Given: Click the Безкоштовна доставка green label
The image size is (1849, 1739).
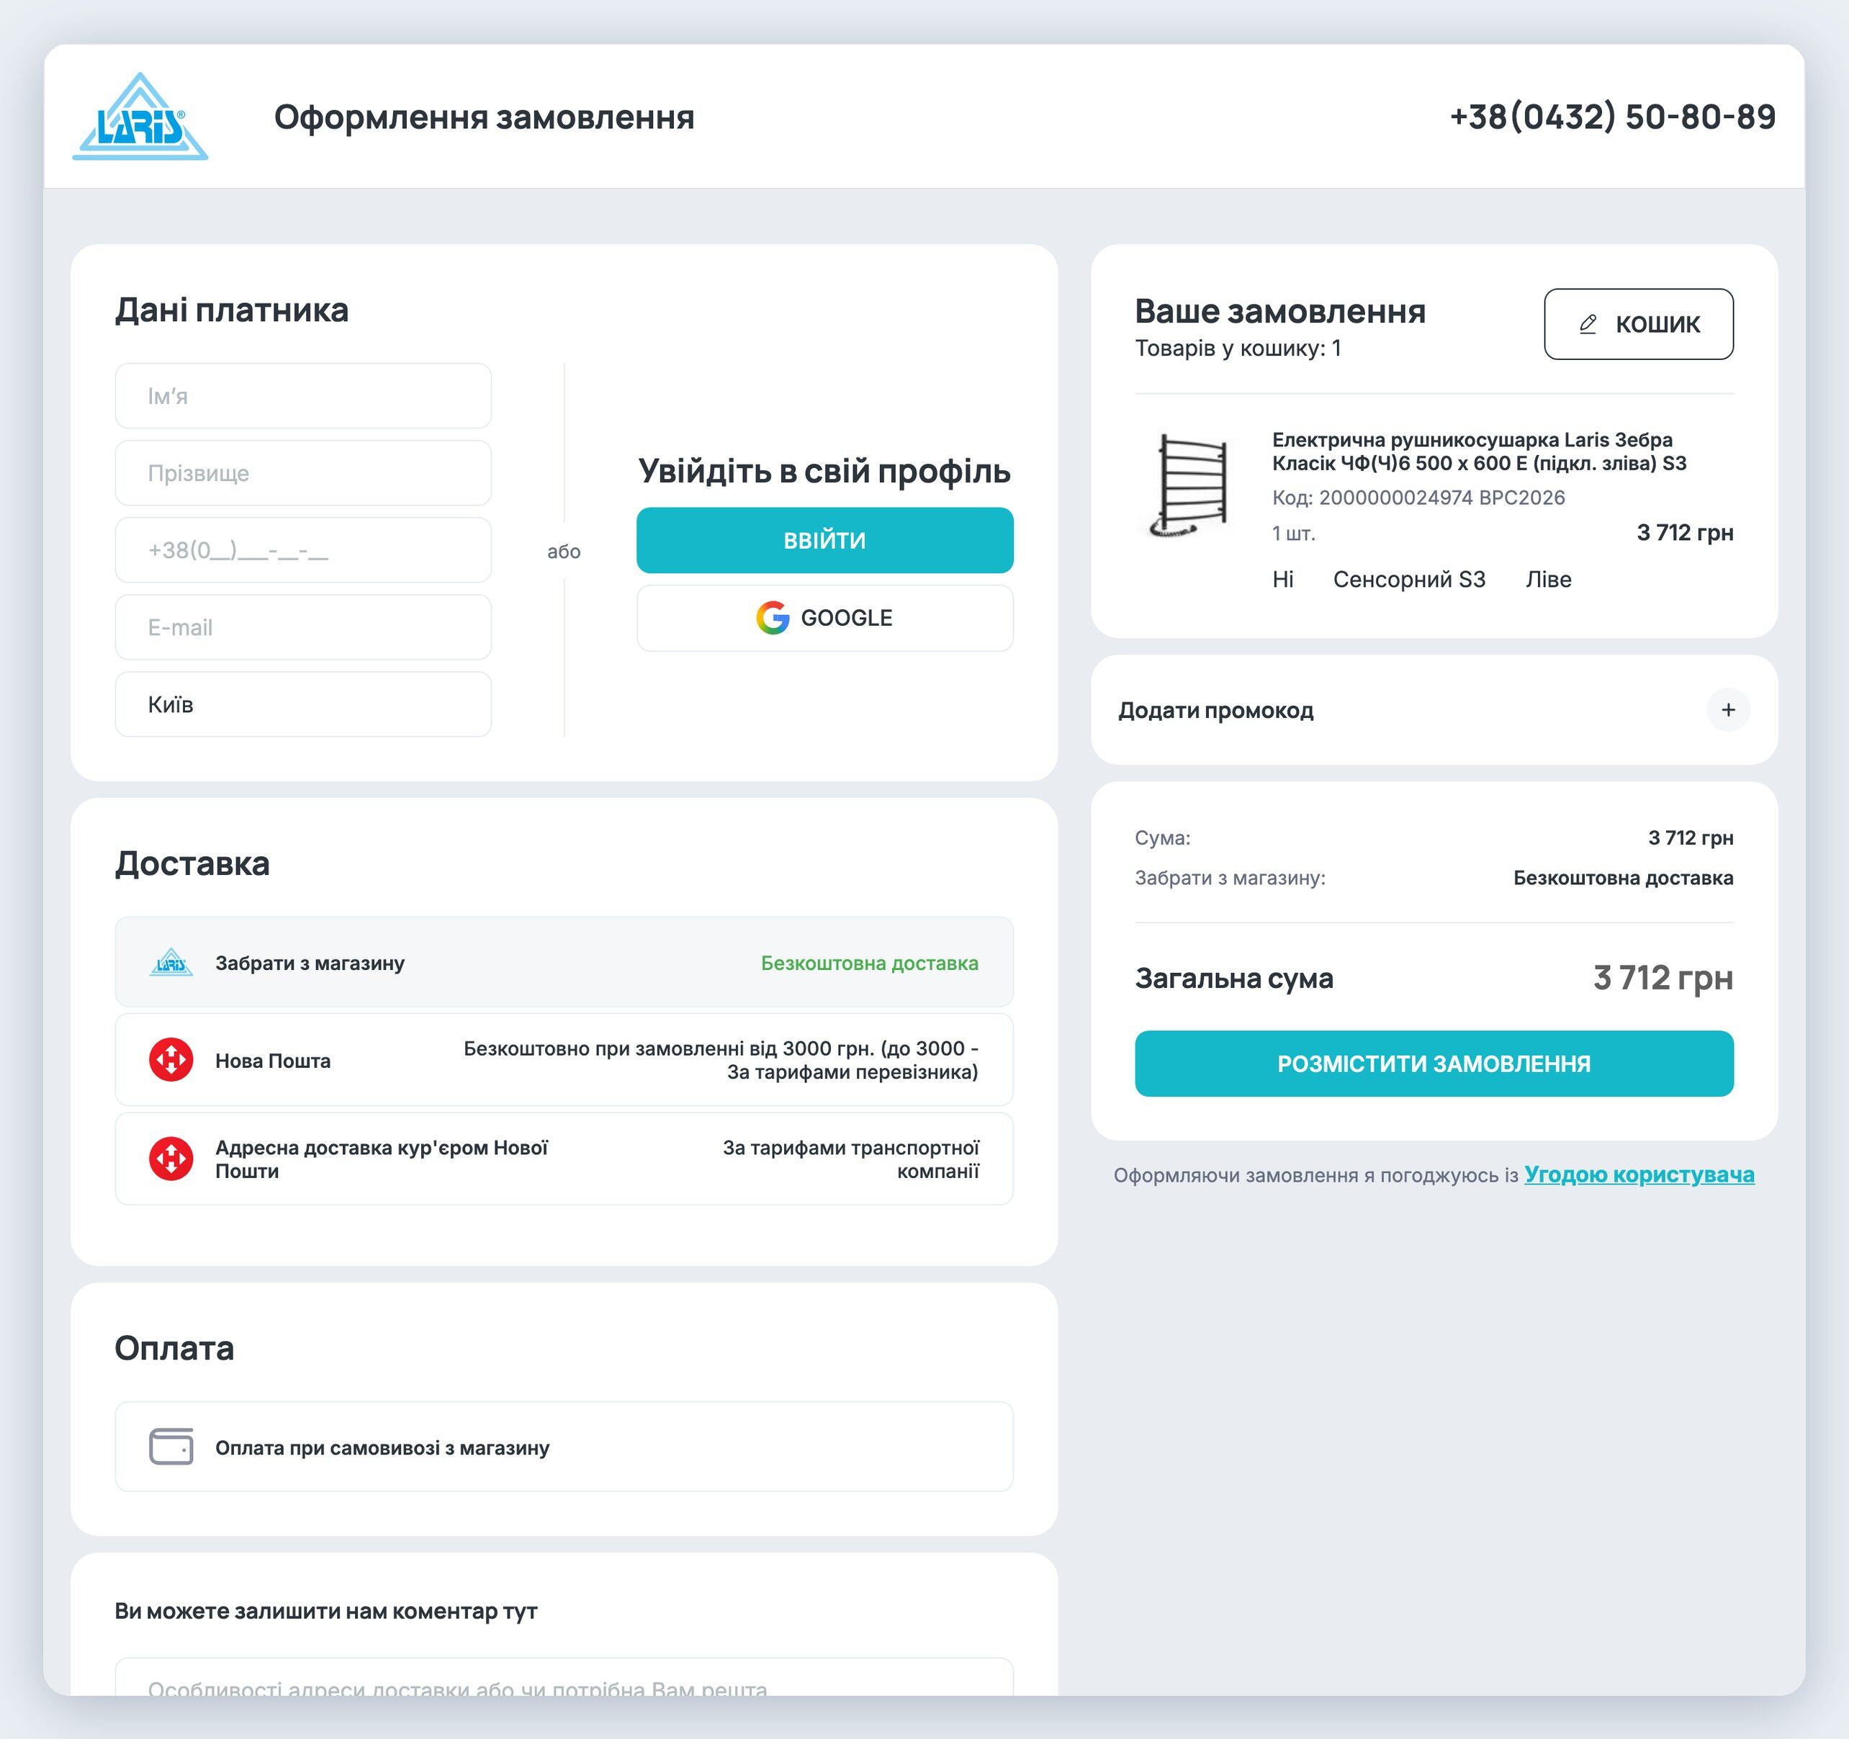Looking at the screenshot, I should point(870,963).
